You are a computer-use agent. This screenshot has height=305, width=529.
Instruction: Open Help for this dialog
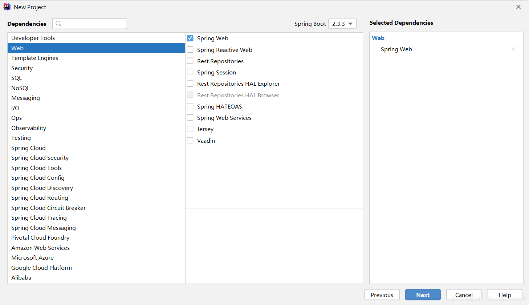[x=505, y=295]
